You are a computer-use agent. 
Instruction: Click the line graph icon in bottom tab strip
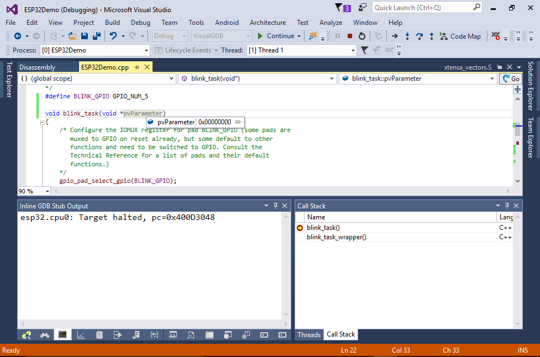(x=81, y=335)
